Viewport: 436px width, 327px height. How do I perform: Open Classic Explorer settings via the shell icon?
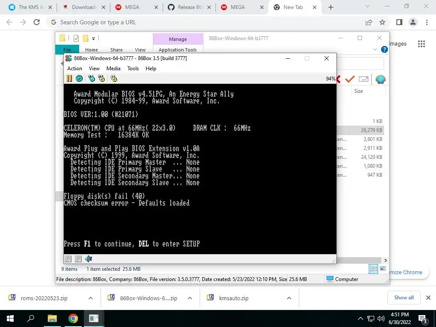380,79
